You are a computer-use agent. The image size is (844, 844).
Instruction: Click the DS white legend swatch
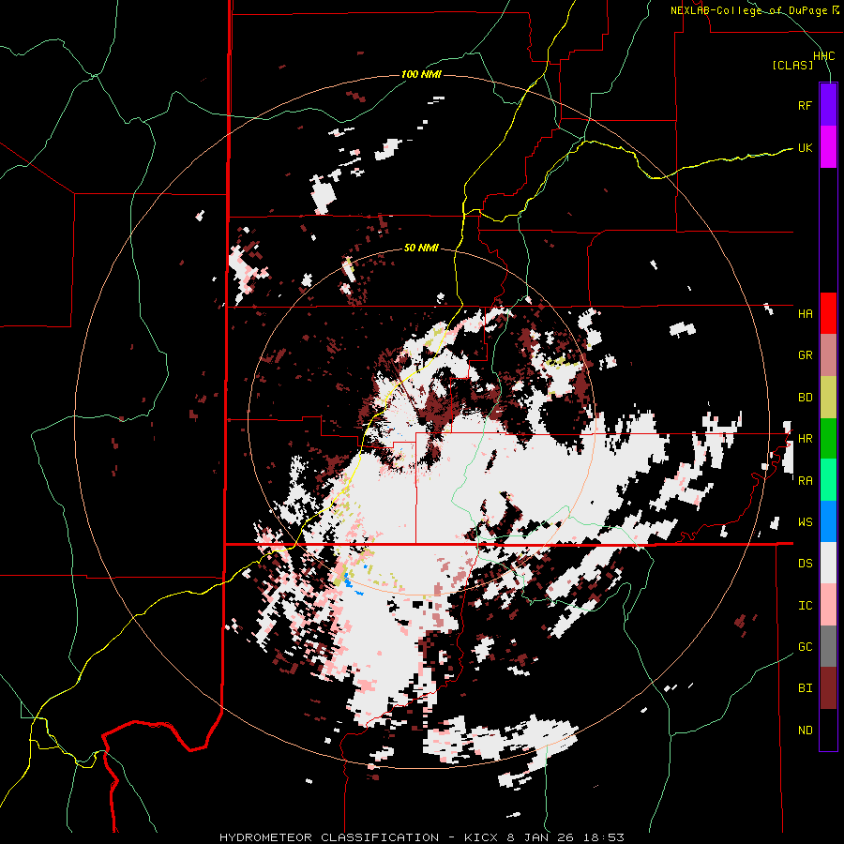828,563
